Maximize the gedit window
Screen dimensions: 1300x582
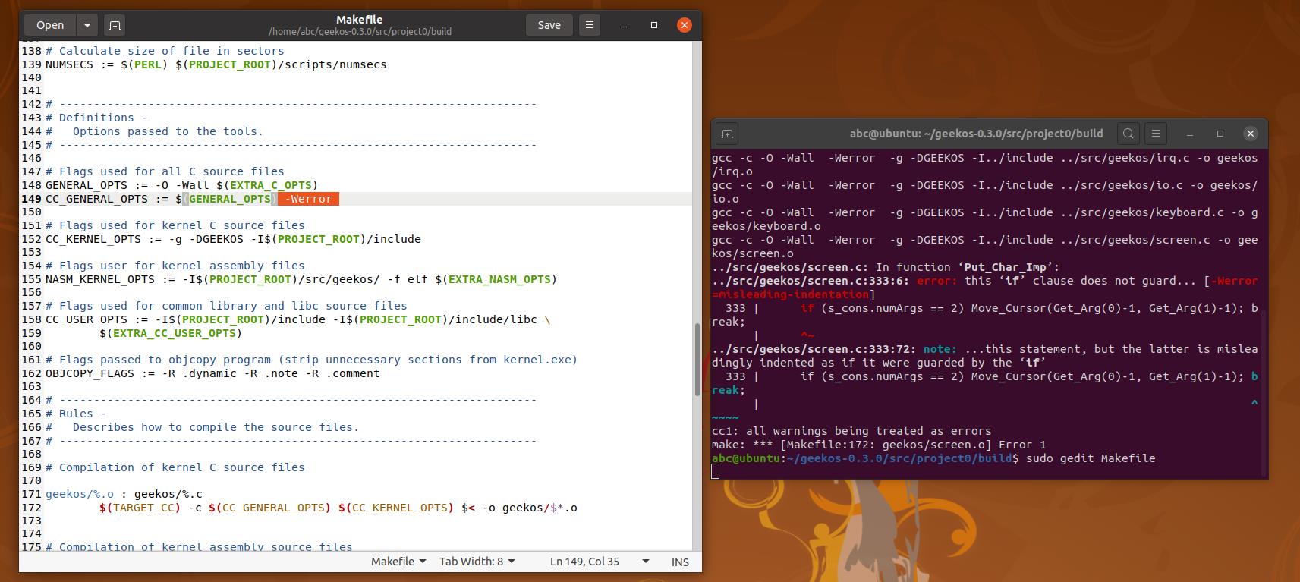click(x=654, y=25)
